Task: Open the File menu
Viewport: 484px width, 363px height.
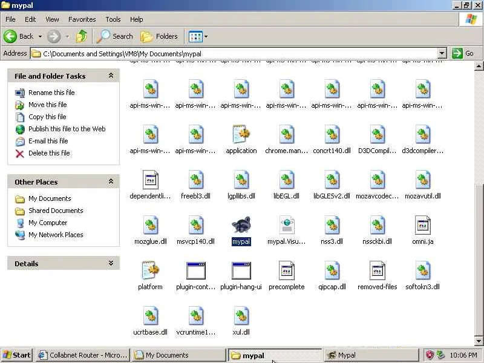Action: (x=10, y=19)
